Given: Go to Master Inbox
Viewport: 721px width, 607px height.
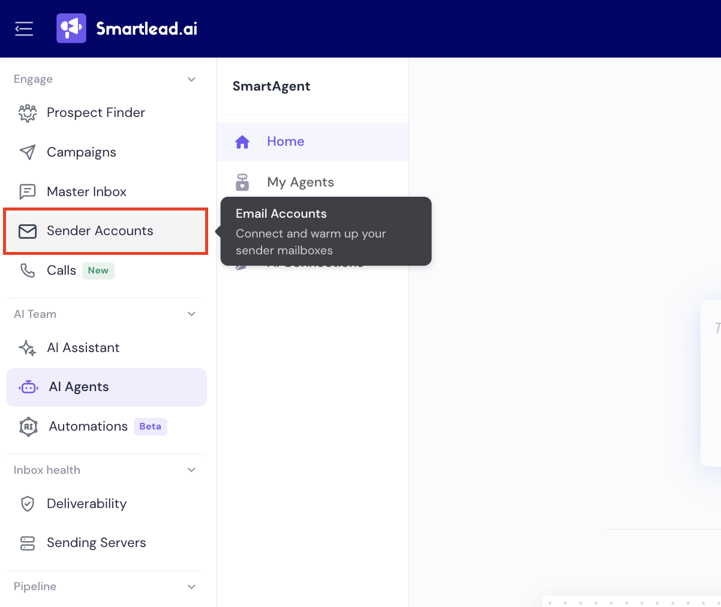Looking at the screenshot, I should pos(106,192).
